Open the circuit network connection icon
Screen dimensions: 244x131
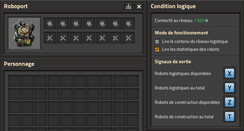tap(129, 7)
